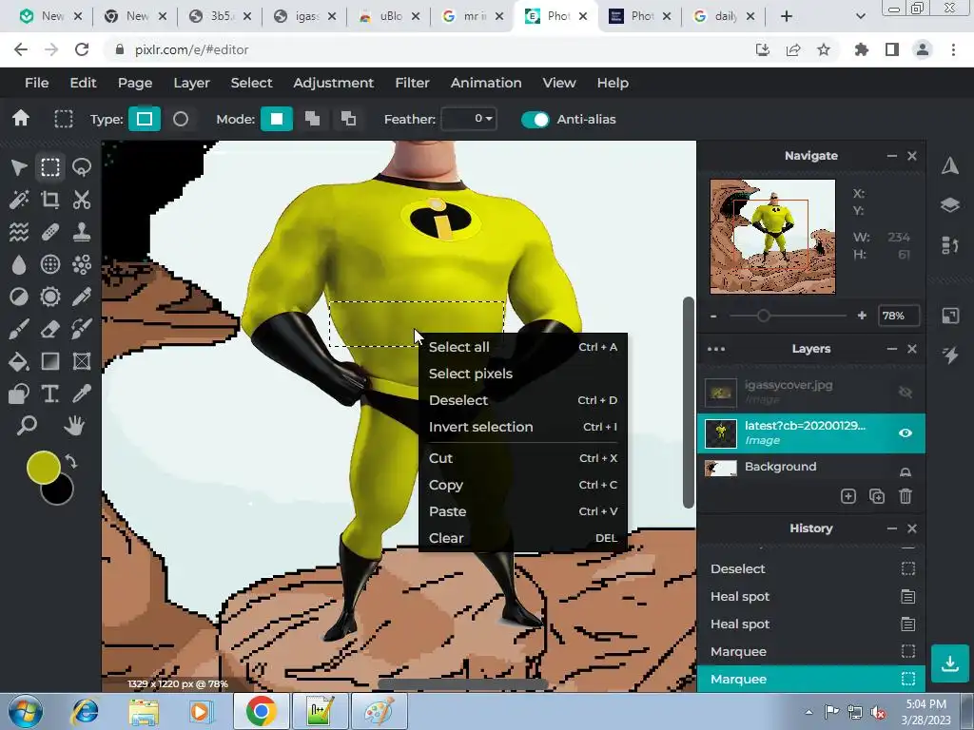This screenshot has height=730, width=974.
Task: Select the Brush tool
Action: tap(19, 329)
